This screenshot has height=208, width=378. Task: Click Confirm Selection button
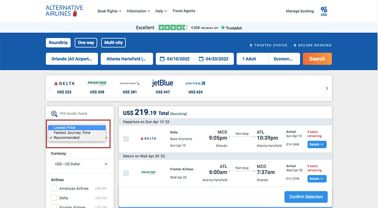coord(306,197)
